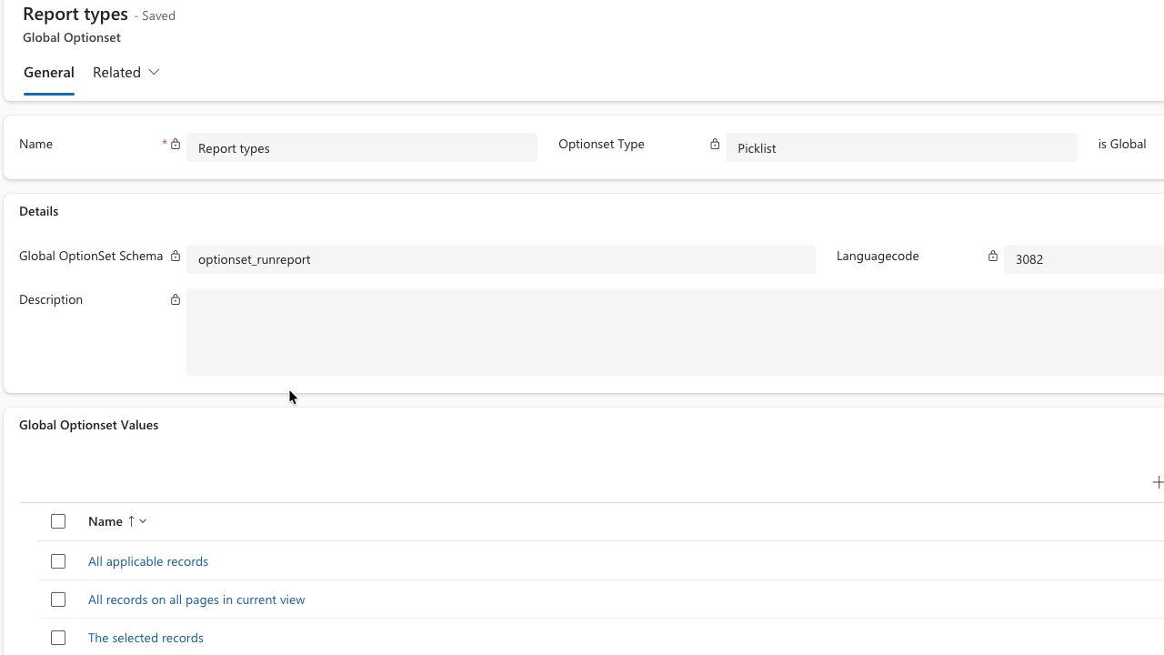The image size is (1164, 655).
Task: Click the lock icon beside Optionset Type
Action: pos(715,144)
